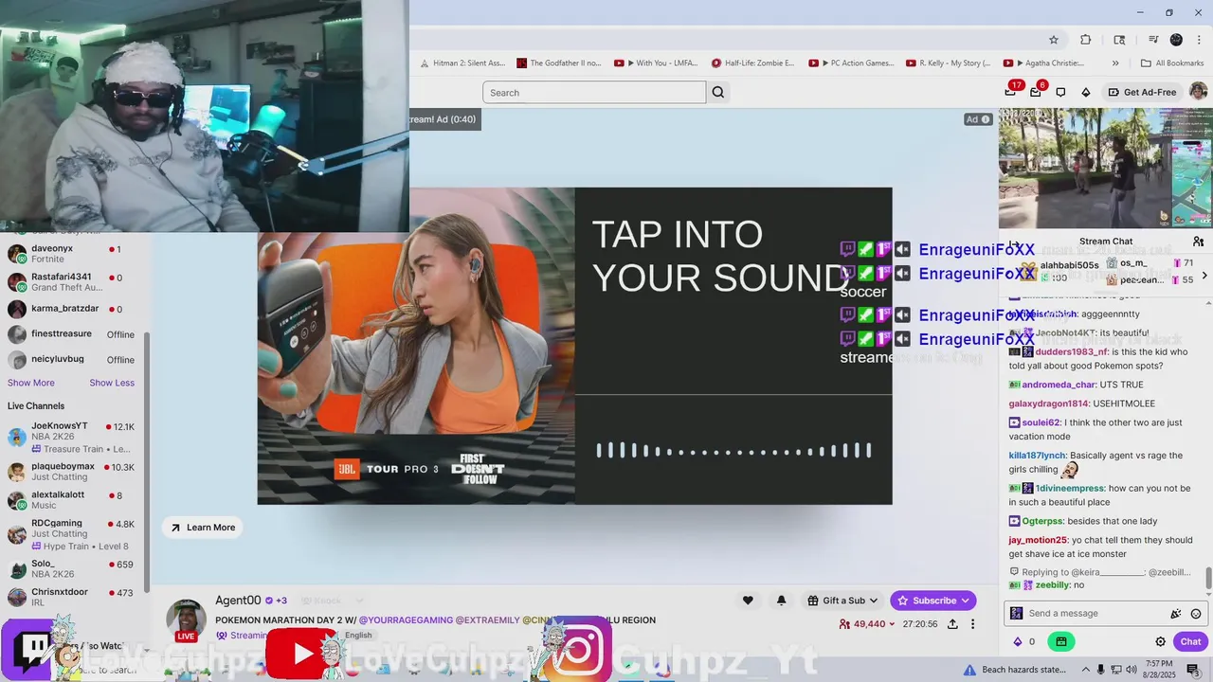Click the Learn More ad button
The image size is (1213, 682).
coord(203,528)
